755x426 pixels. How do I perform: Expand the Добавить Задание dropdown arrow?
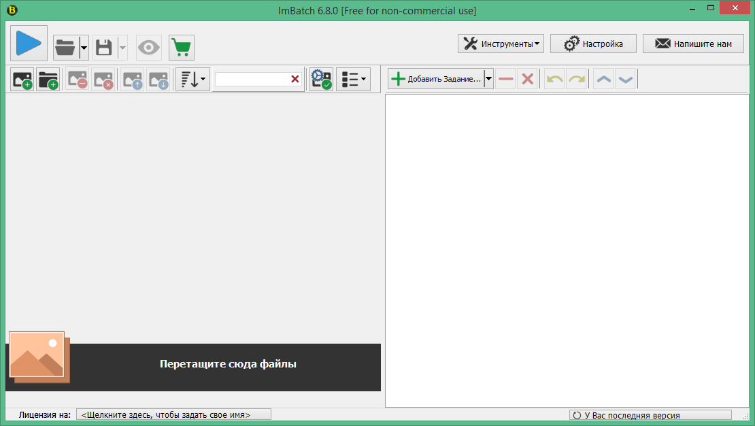pyautogui.click(x=488, y=79)
